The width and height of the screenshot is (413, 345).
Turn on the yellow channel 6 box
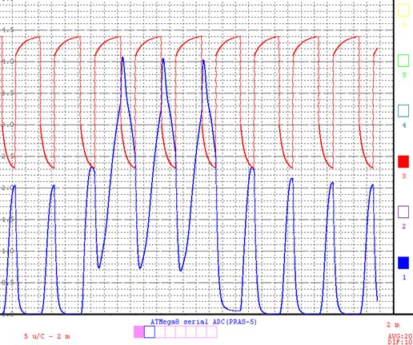click(x=403, y=10)
